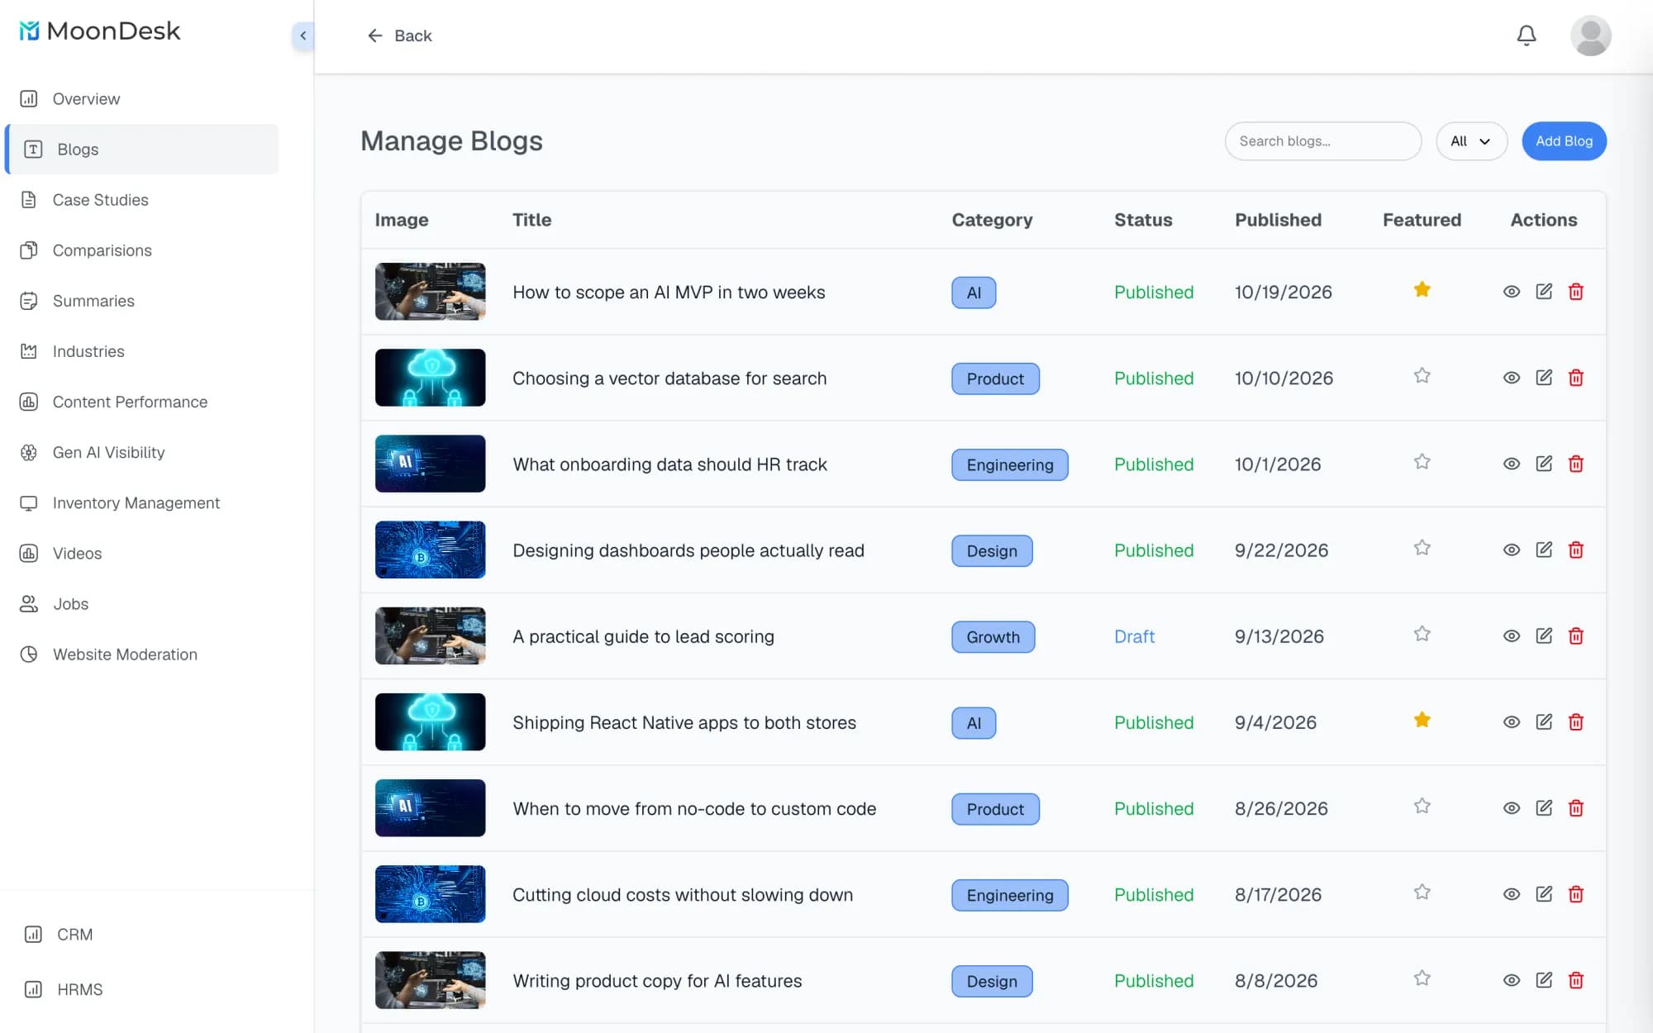Unfeature the React Native apps blog star
Screen dimensions: 1653x1033
pos(1422,720)
